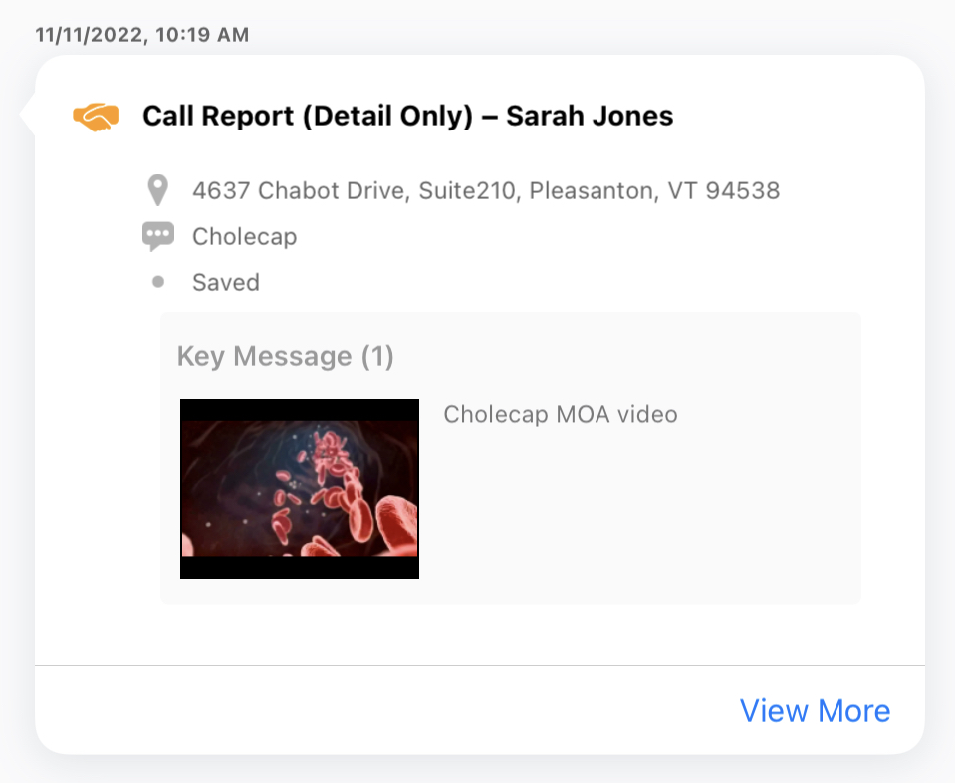Open the Cholecap MOA video thumbnail
Screen dimensions: 955x783
299,488
